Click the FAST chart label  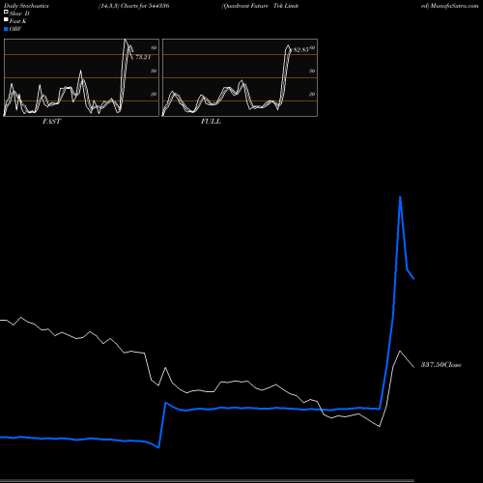51,122
